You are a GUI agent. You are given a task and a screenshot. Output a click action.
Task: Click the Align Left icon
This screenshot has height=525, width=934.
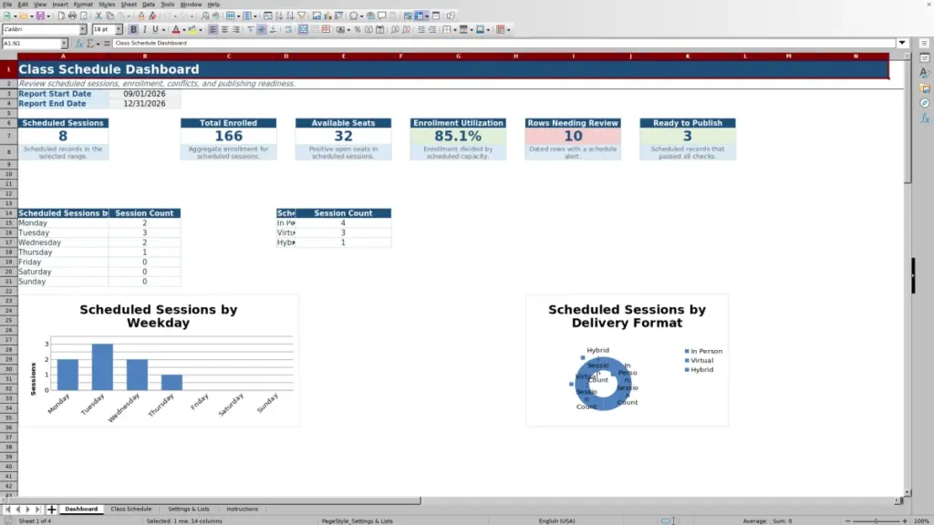[213, 29]
